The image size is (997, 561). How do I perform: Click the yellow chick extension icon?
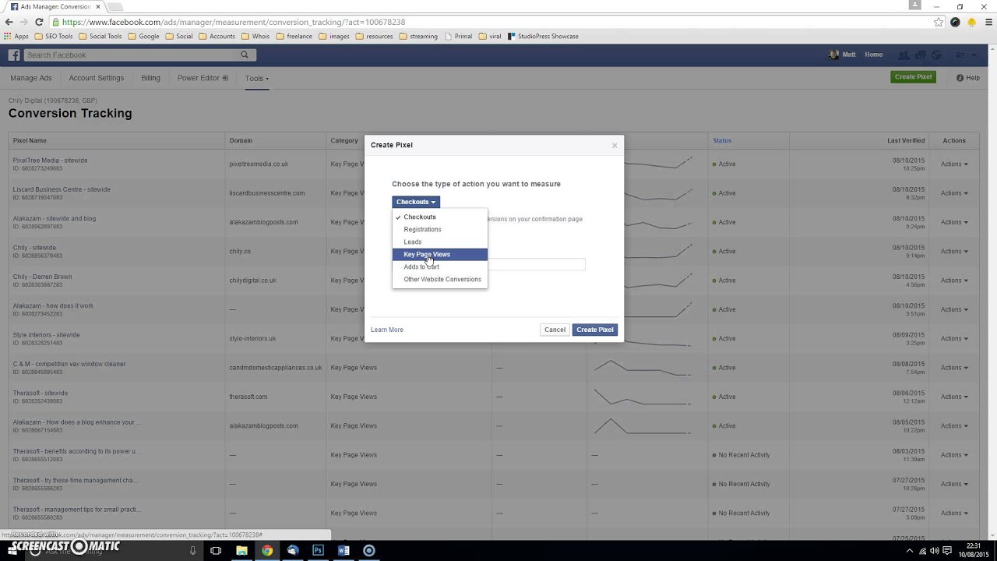tap(971, 22)
